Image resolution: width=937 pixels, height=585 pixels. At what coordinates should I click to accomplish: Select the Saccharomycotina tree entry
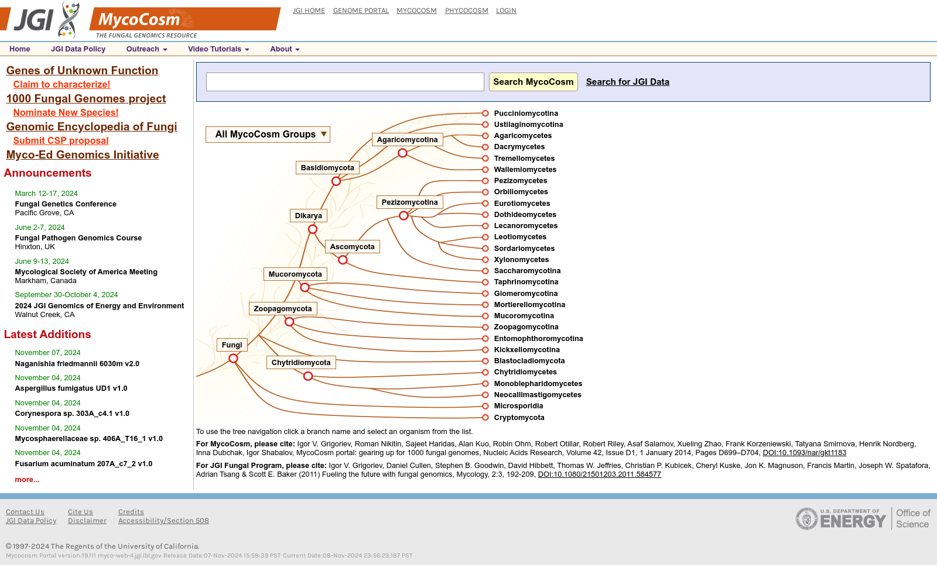[x=527, y=271]
